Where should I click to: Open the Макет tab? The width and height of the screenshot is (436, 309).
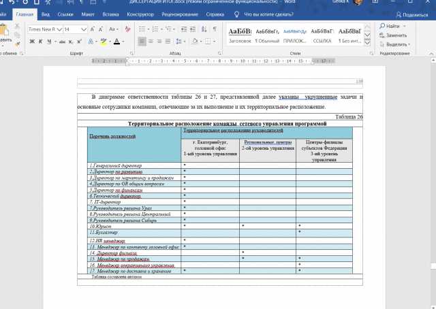coord(88,14)
